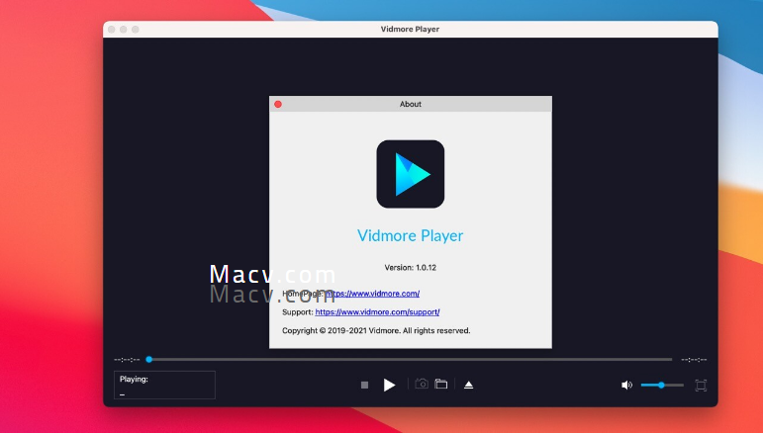Click the elapsed time indicator
Viewport: 763px width, 434px height.
click(x=127, y=360)
